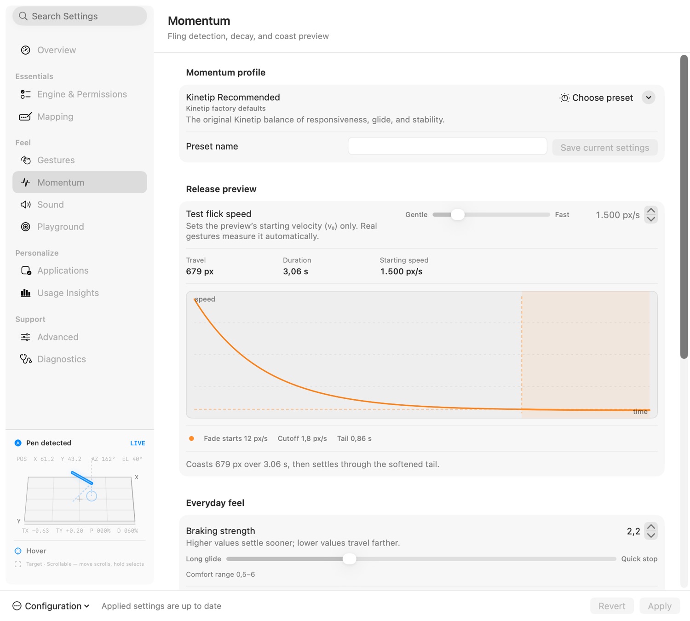Increase test flick speed with stepper
690x621 pixels.
coord(651,210)
